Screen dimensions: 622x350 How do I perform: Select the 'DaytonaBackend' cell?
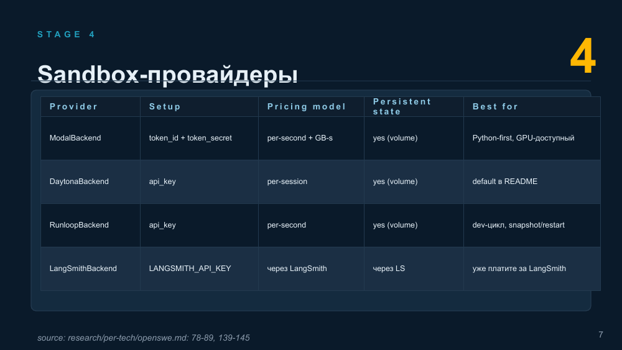coord(90,182)
